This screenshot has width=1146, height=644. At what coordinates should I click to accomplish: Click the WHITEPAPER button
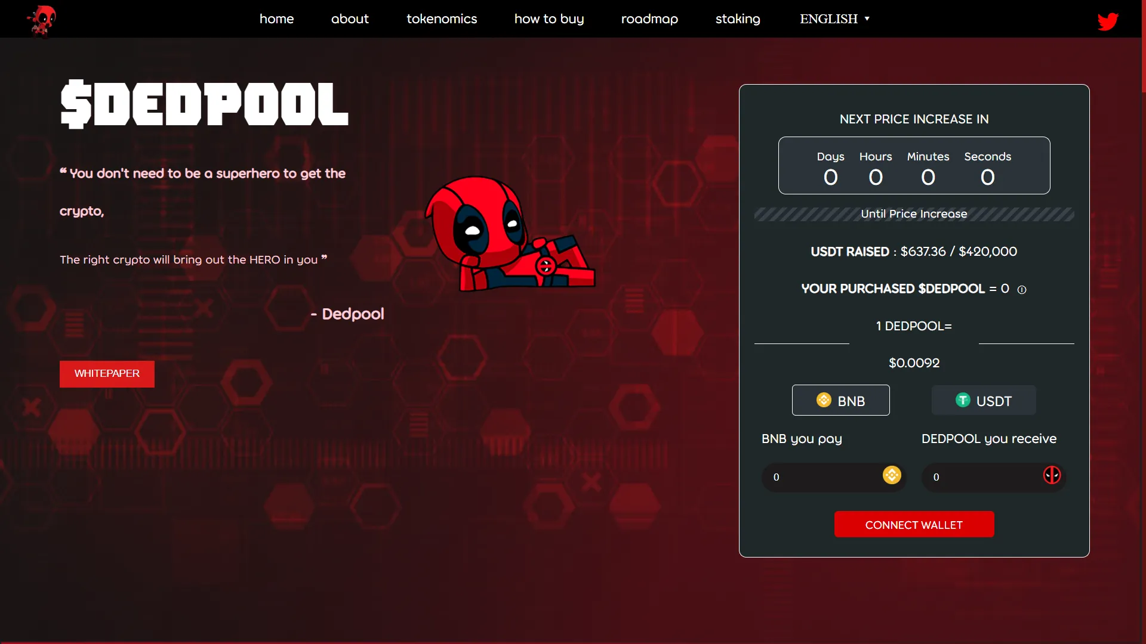coord(107,374)
